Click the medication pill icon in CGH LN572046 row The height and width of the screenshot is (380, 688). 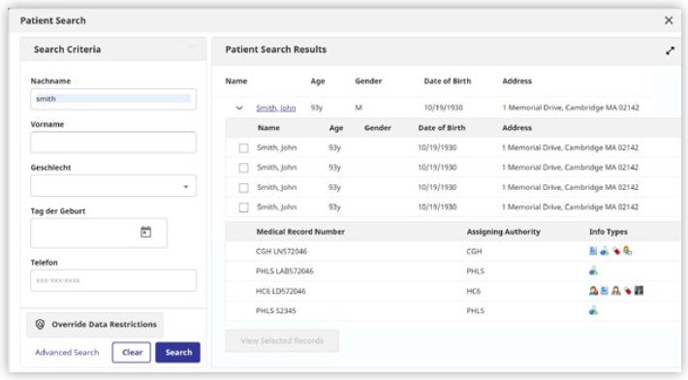point(616,251)
